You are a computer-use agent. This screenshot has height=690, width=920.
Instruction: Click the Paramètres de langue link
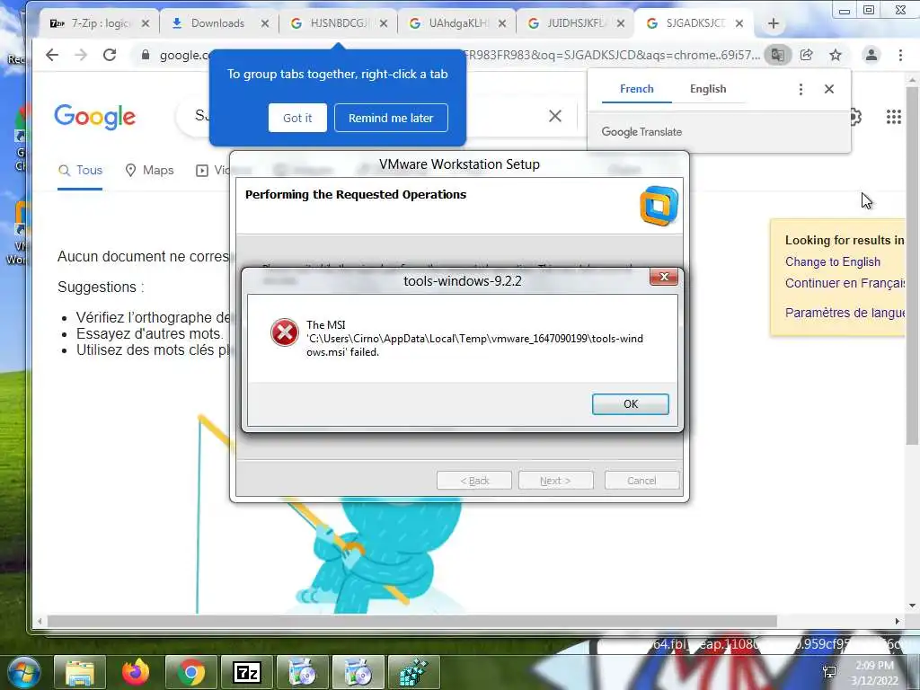click(845, 313)
